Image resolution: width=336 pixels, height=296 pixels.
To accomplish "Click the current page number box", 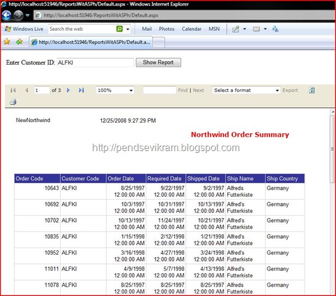I will click(41, 90).
